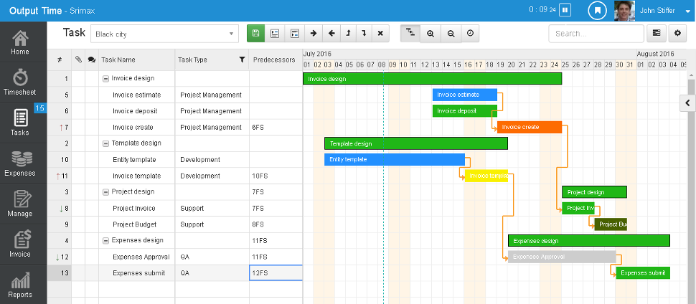The height and width of the screenshot is (304, 696).
Task: Open the settings gear icon
Action: [x=677, y=33]
